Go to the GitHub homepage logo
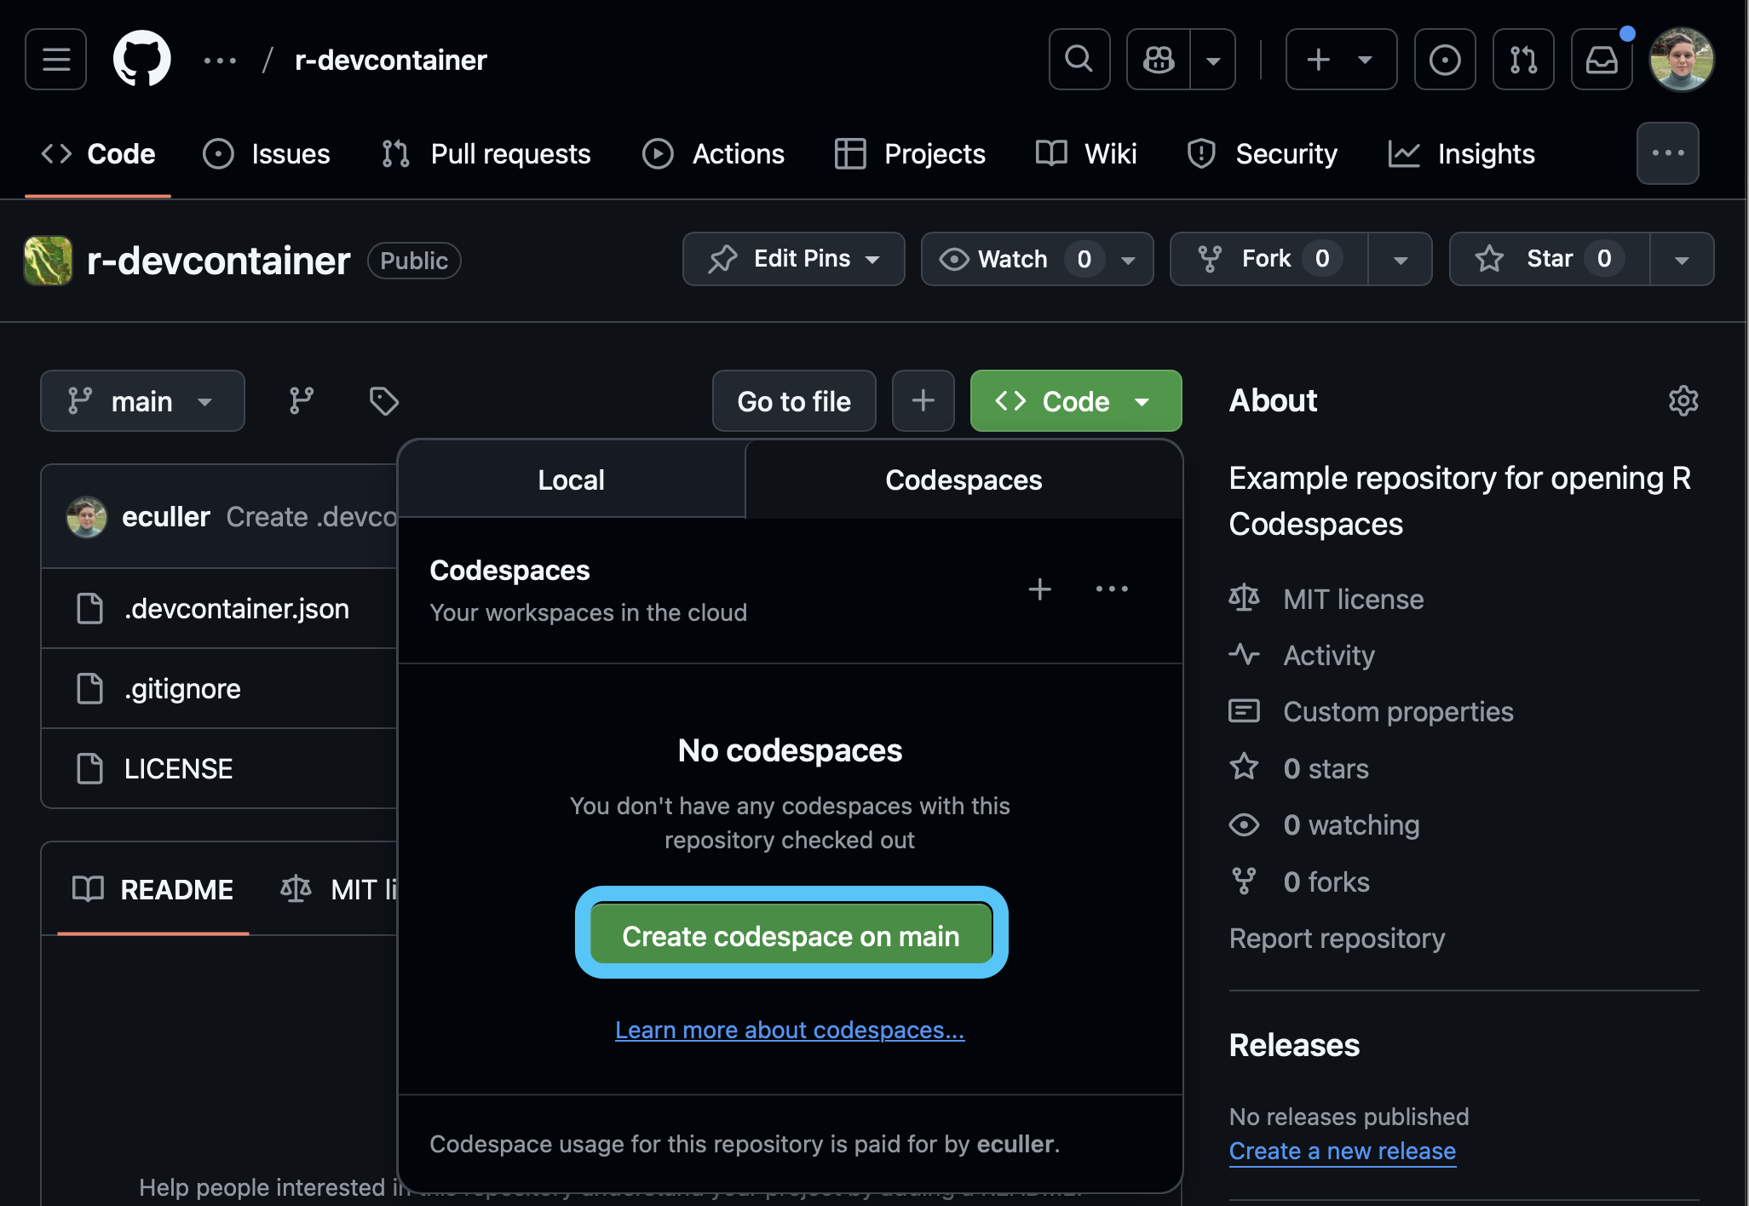Image resolution: width=1749 pixels, height=1206 pixels. click(x=142, y=60)
